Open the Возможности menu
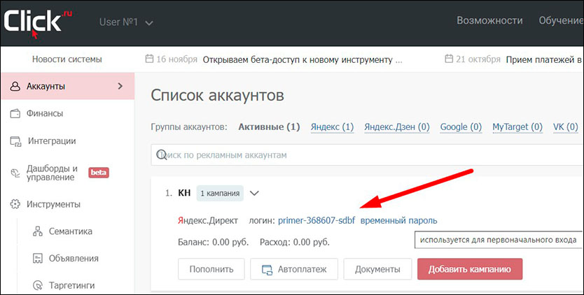Screen dimensions: 584x295 coord(489,20)
